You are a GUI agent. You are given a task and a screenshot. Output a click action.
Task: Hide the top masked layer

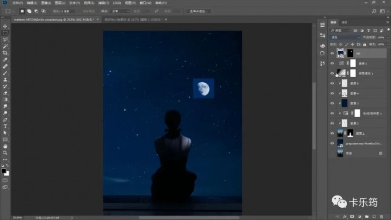coord(332,53)
